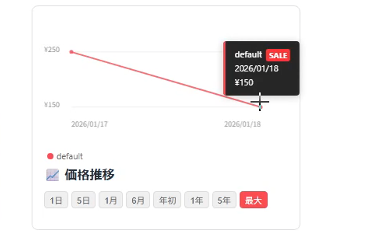The height and width of the screenshot is (232, 372).
Task: Click the ¥250 y-axis label
Action: click(x=52, y=50)
